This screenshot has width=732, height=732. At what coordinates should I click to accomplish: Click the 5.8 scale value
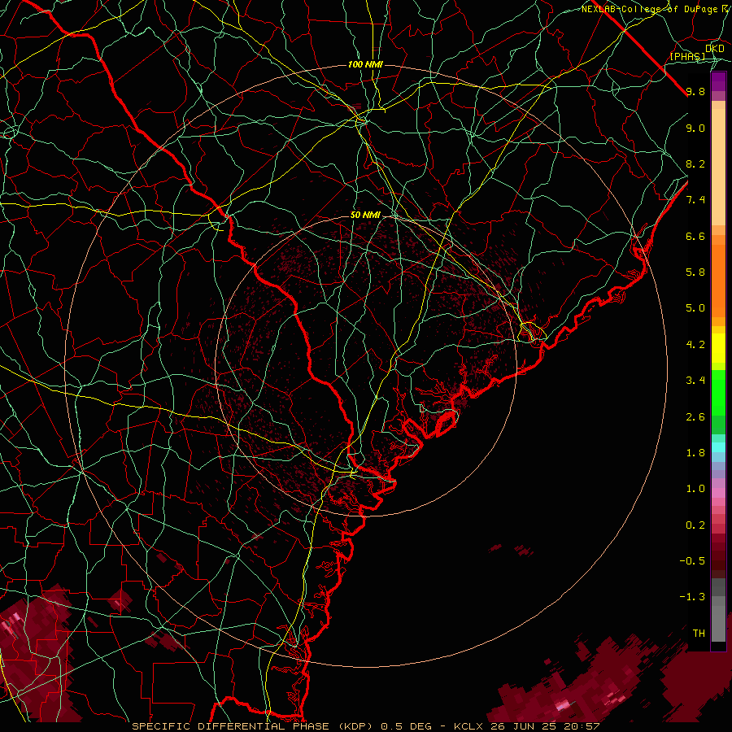(x=695, y=272)
